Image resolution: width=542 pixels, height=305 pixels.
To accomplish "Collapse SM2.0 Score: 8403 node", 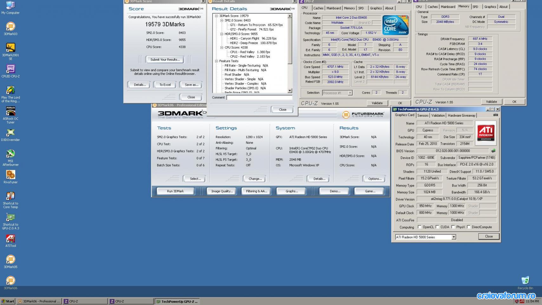I will coord(222,20).
